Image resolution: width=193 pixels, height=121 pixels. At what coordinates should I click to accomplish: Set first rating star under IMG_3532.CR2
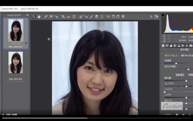(x=12, y=43)
